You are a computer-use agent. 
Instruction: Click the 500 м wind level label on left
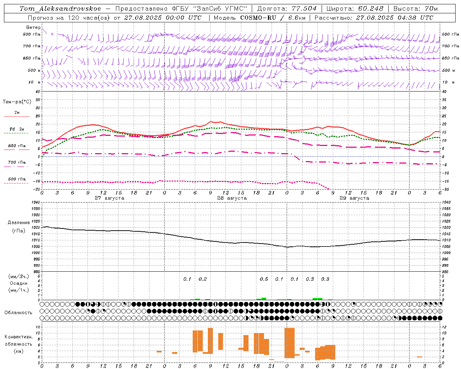click(x=34, y=70)
